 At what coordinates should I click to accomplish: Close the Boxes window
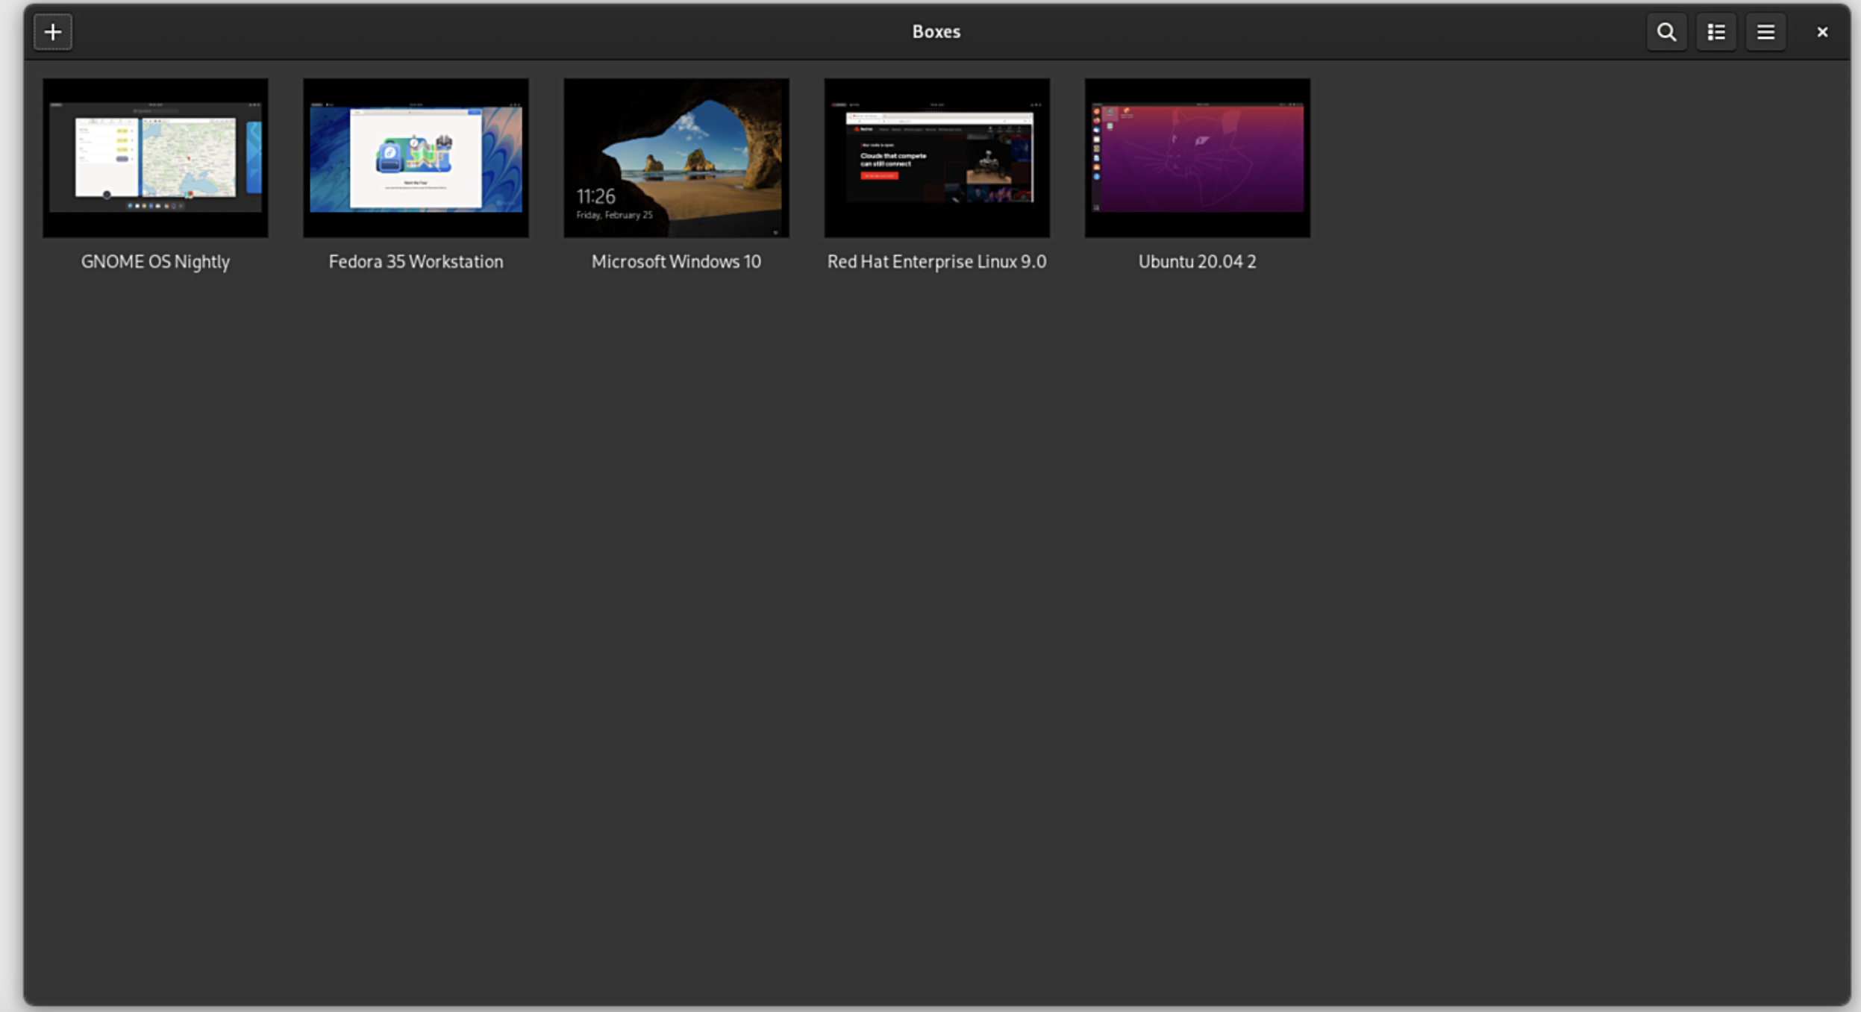pos(1822,32)
